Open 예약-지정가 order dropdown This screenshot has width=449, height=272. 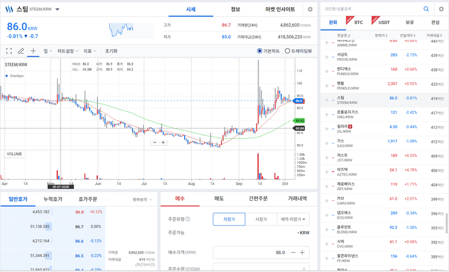pos(293,219)
